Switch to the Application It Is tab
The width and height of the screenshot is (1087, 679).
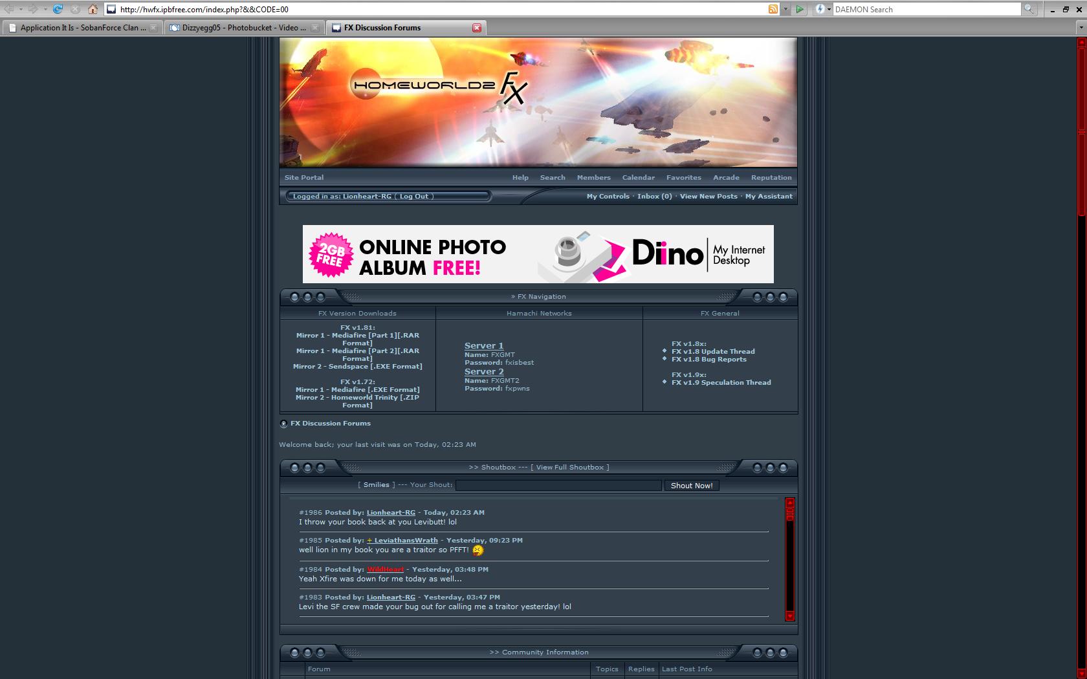[x=82, y=28]
